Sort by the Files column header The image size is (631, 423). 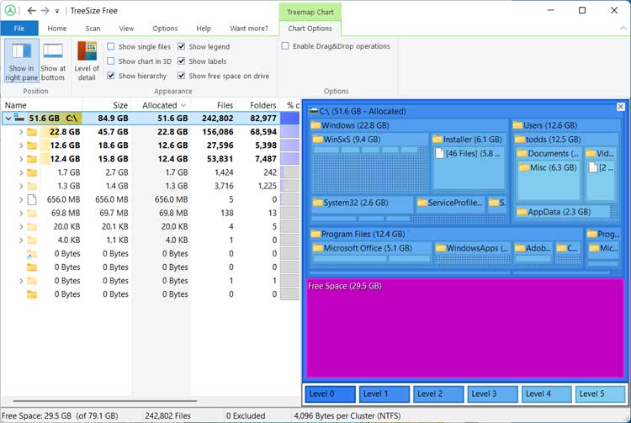pyautogui.click(x=214, y=105)
